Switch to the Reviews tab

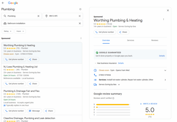(155, 40)
